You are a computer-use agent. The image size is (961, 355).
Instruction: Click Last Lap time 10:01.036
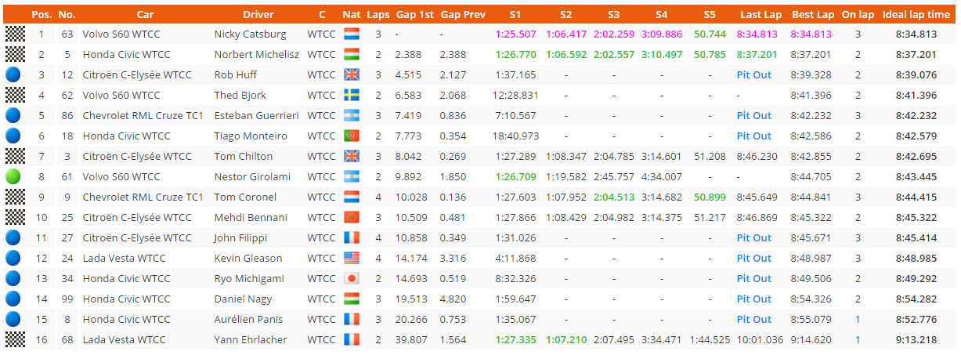[x=760, y=339]
